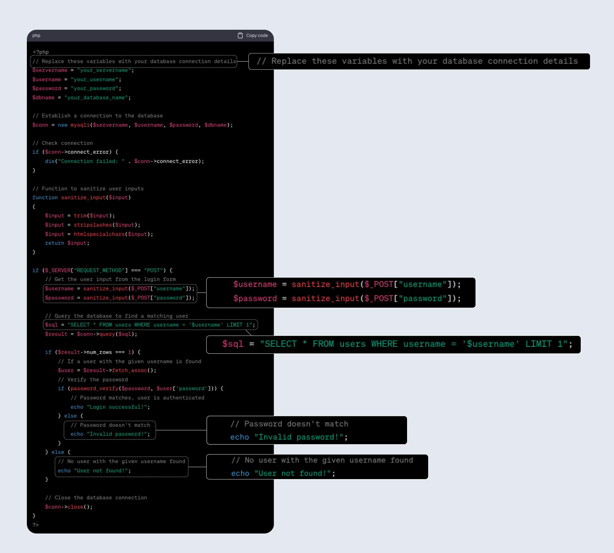Click the $username sanitize_input line in code block
This screenshot has height=553, width=614.
[120, 289]
